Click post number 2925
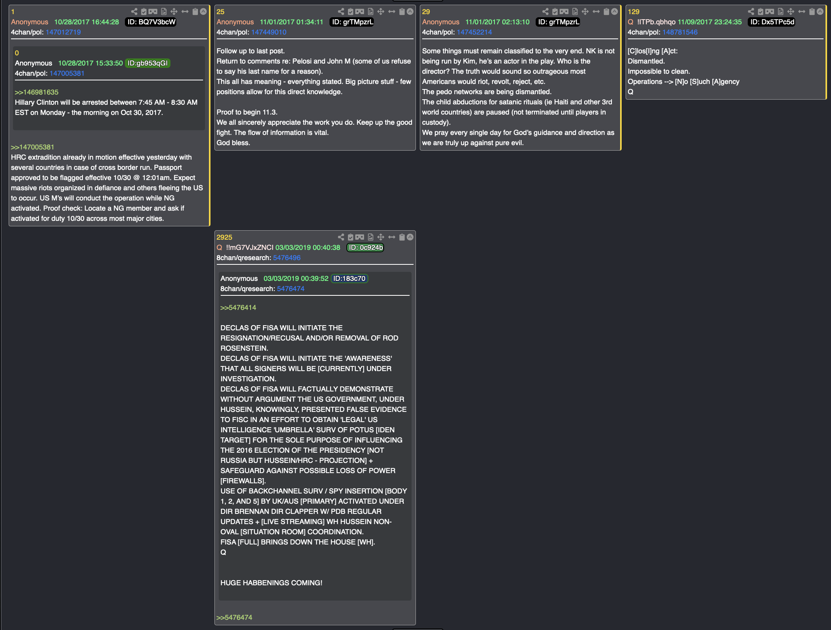The height and width of the screenshot is (630, 831). (x=224, y=237)
